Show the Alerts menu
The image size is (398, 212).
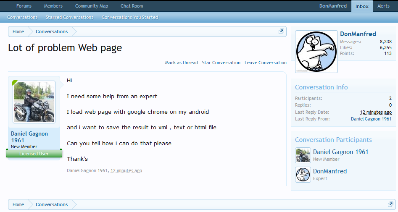point(383,6)
